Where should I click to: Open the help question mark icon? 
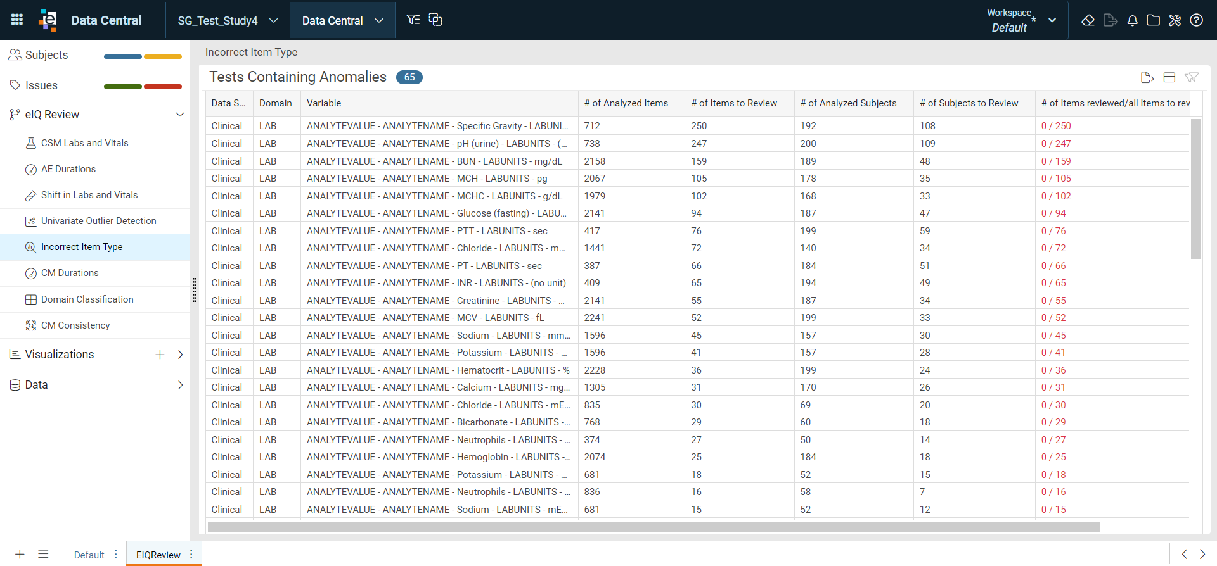(x=1196, y=20)
